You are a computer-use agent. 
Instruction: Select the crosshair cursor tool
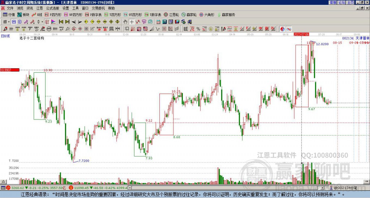click(x=132, y=22)
